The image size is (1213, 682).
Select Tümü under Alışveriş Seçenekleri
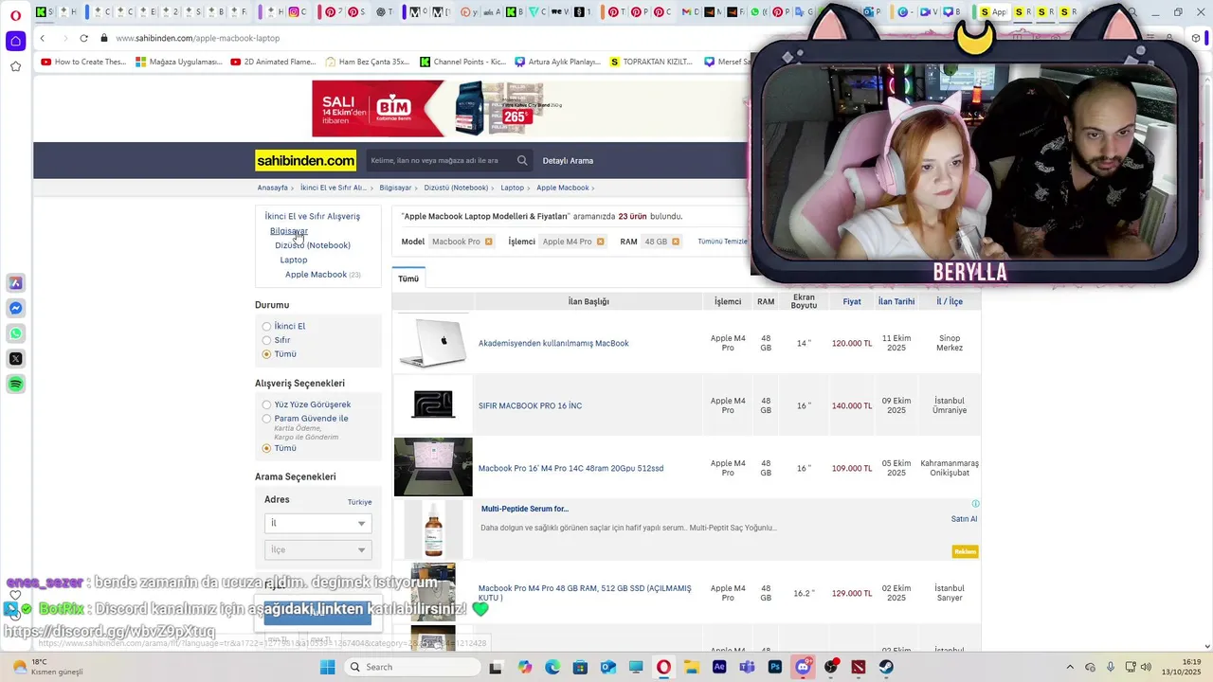coord(266,448)
